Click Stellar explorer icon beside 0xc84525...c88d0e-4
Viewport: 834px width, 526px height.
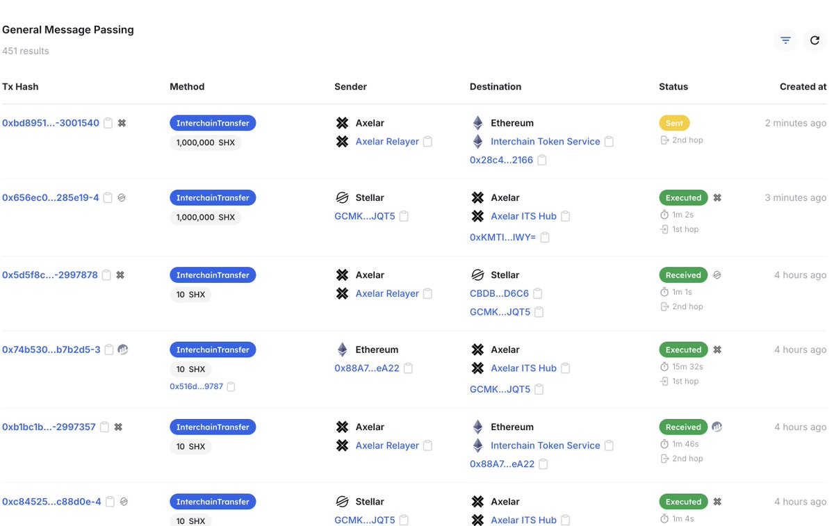click(x=124, y=502)
